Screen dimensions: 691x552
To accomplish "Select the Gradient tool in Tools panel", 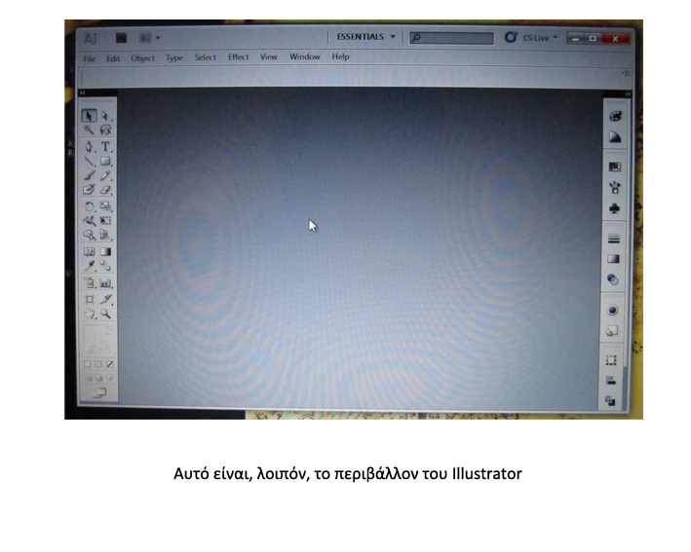I will tap(105, 252).
